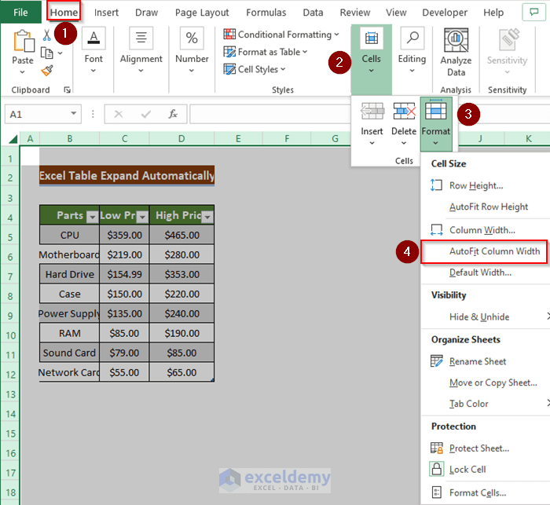550x505 pixels.
Task: Open the Editing group button
Action: pyautogui.click(x=412, y=51)
